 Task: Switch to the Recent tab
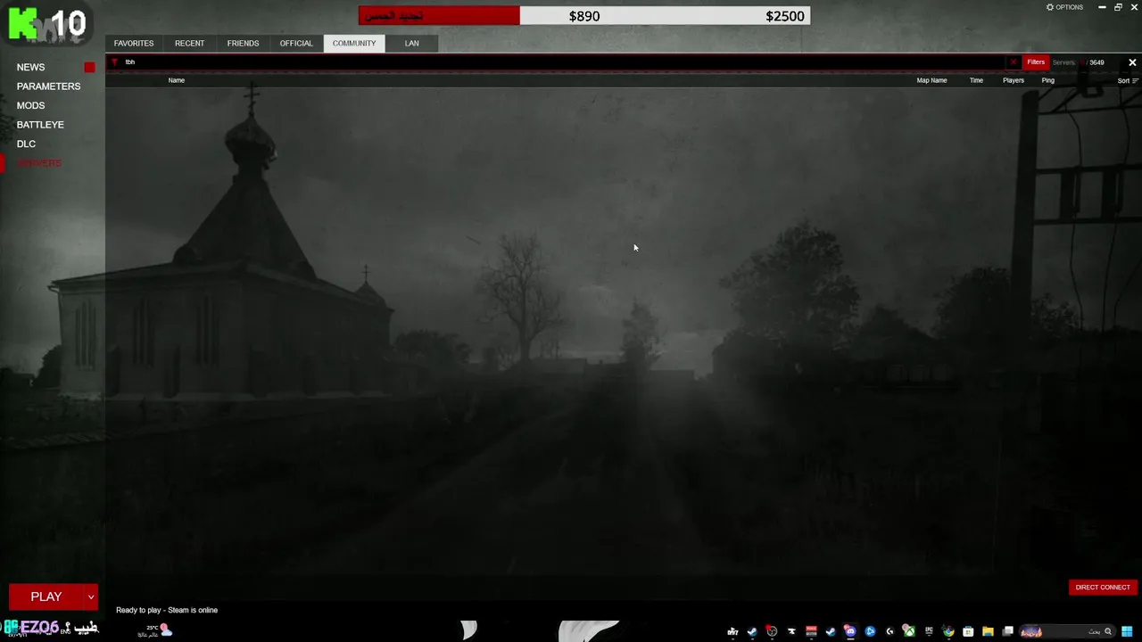pyautogui.click(x=189, y=43)
